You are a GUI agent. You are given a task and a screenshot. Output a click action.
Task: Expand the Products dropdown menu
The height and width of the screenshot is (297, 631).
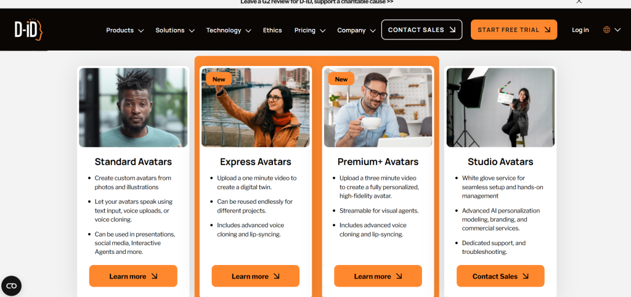(x=124, y=30)
